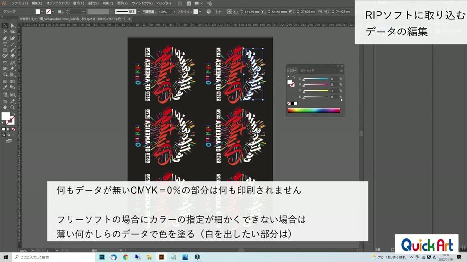This screenshot has height=262, width=467.
Task: Toggle constrain width and height proportions link
Action: tap(320, 12)
